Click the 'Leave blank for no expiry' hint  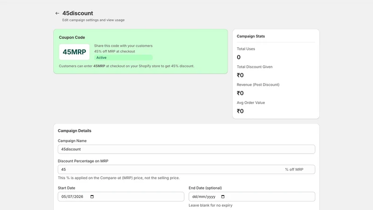(211, 205)
